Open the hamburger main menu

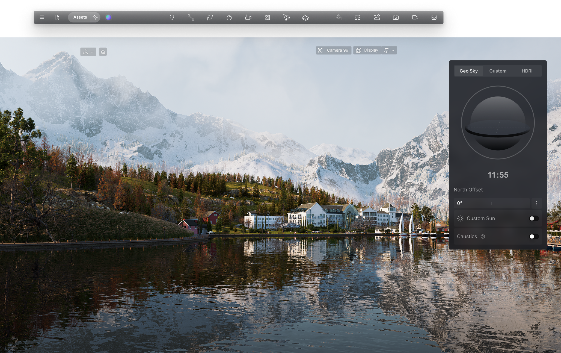coord(42,17)
